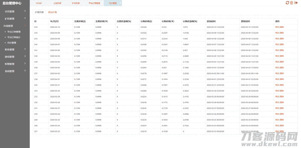Open the 游戏管理 sidebar menu
The width and height of the screenshot is (301, 148).
(x=15, y=57)
